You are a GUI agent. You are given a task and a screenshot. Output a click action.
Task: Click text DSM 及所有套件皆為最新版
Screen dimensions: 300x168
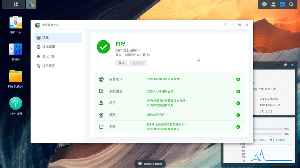167,124
